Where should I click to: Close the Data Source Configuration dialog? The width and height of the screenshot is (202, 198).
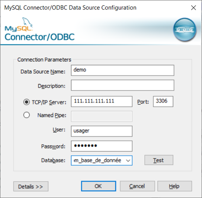coord(193,8)
